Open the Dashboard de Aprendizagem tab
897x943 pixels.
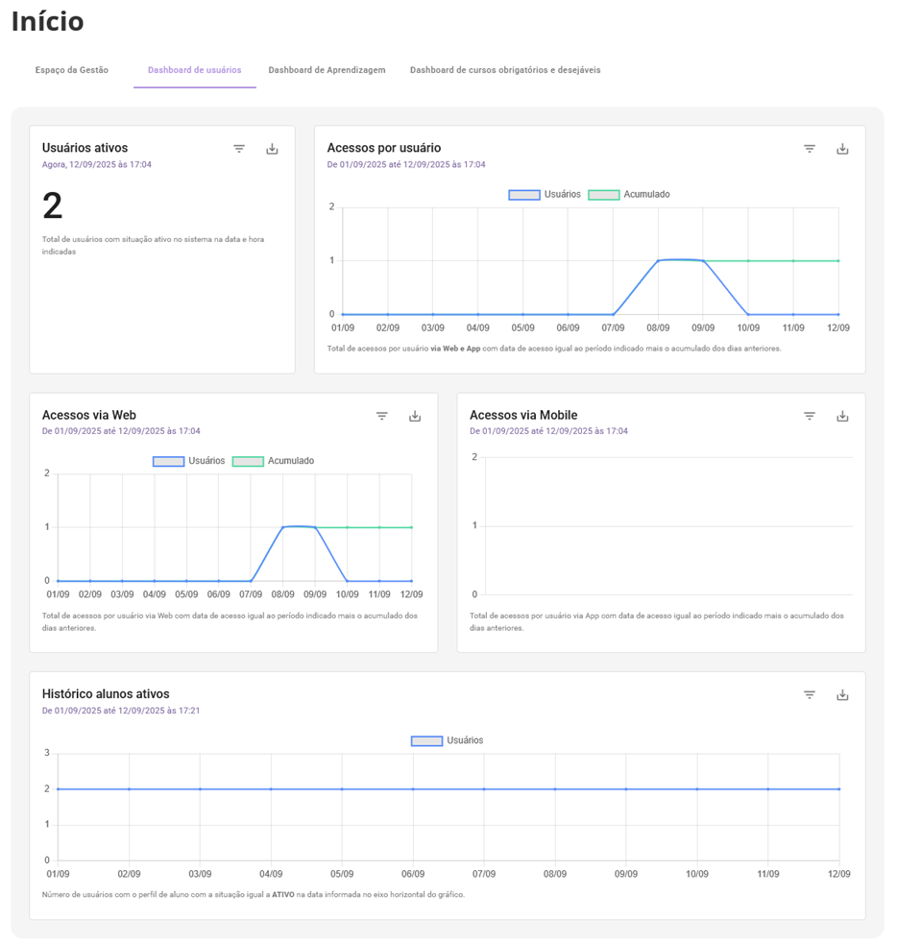(327, 70)
